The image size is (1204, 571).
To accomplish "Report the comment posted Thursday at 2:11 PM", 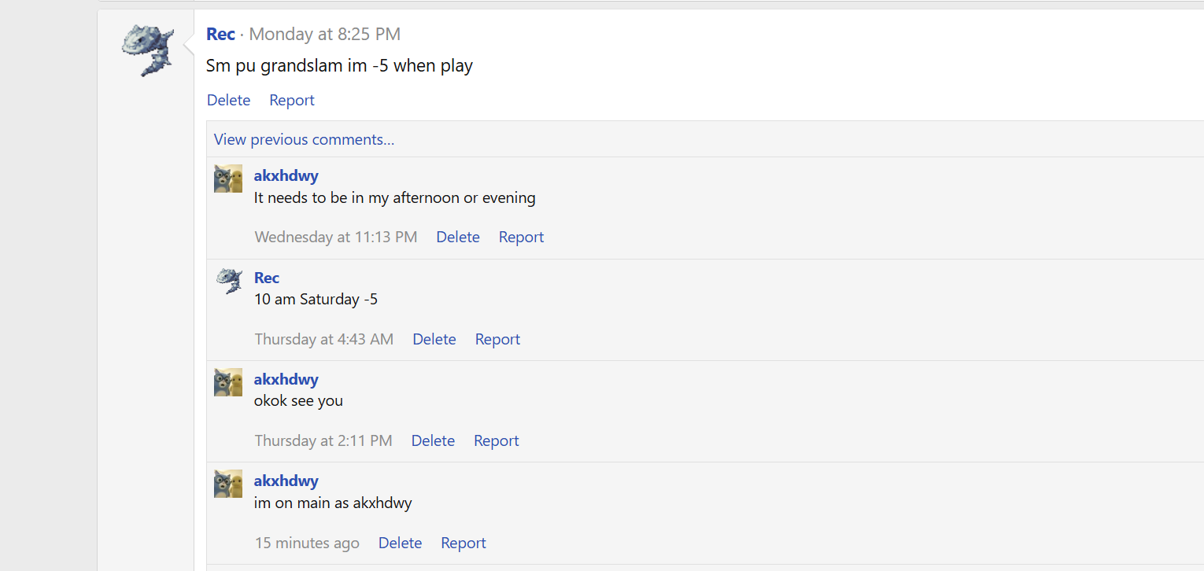I will click(496, 440).
